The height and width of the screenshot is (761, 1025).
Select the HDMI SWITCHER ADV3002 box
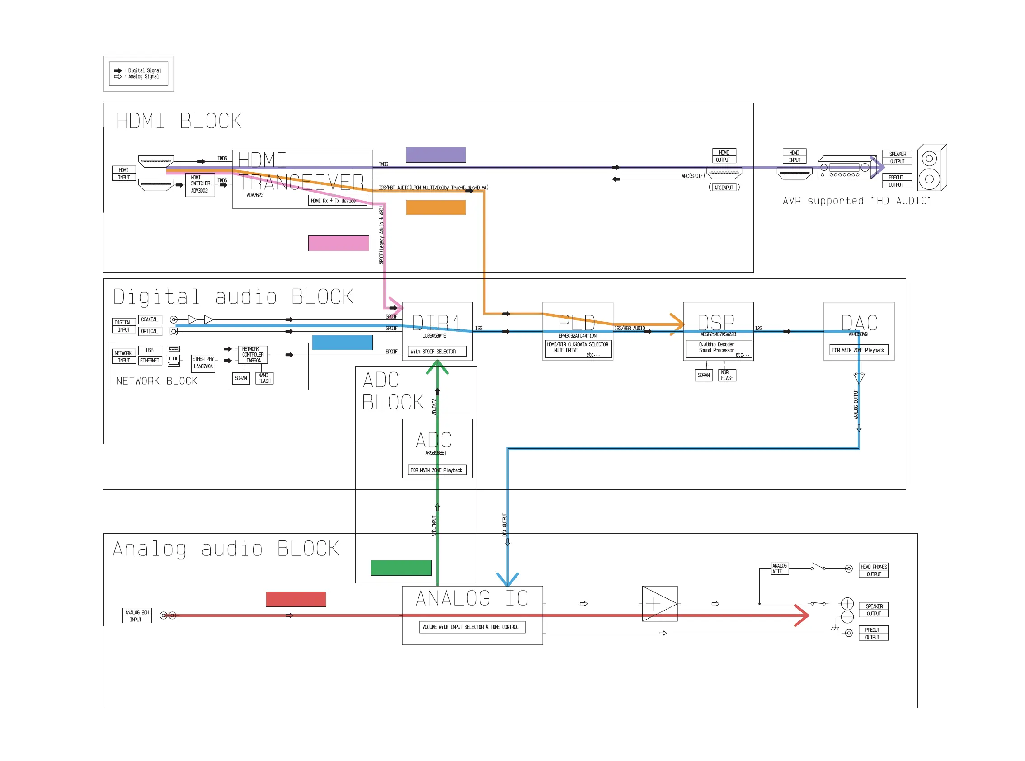(200, 185)
